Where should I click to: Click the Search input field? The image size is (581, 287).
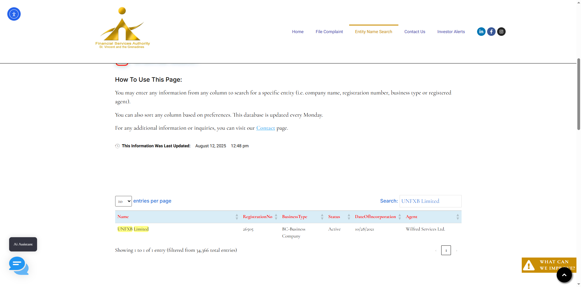coord(430,201)
